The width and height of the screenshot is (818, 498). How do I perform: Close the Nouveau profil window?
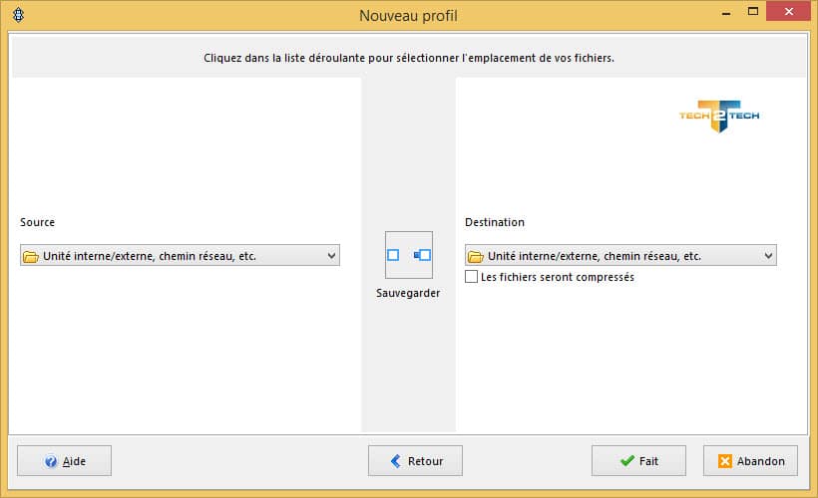[789, 11]
